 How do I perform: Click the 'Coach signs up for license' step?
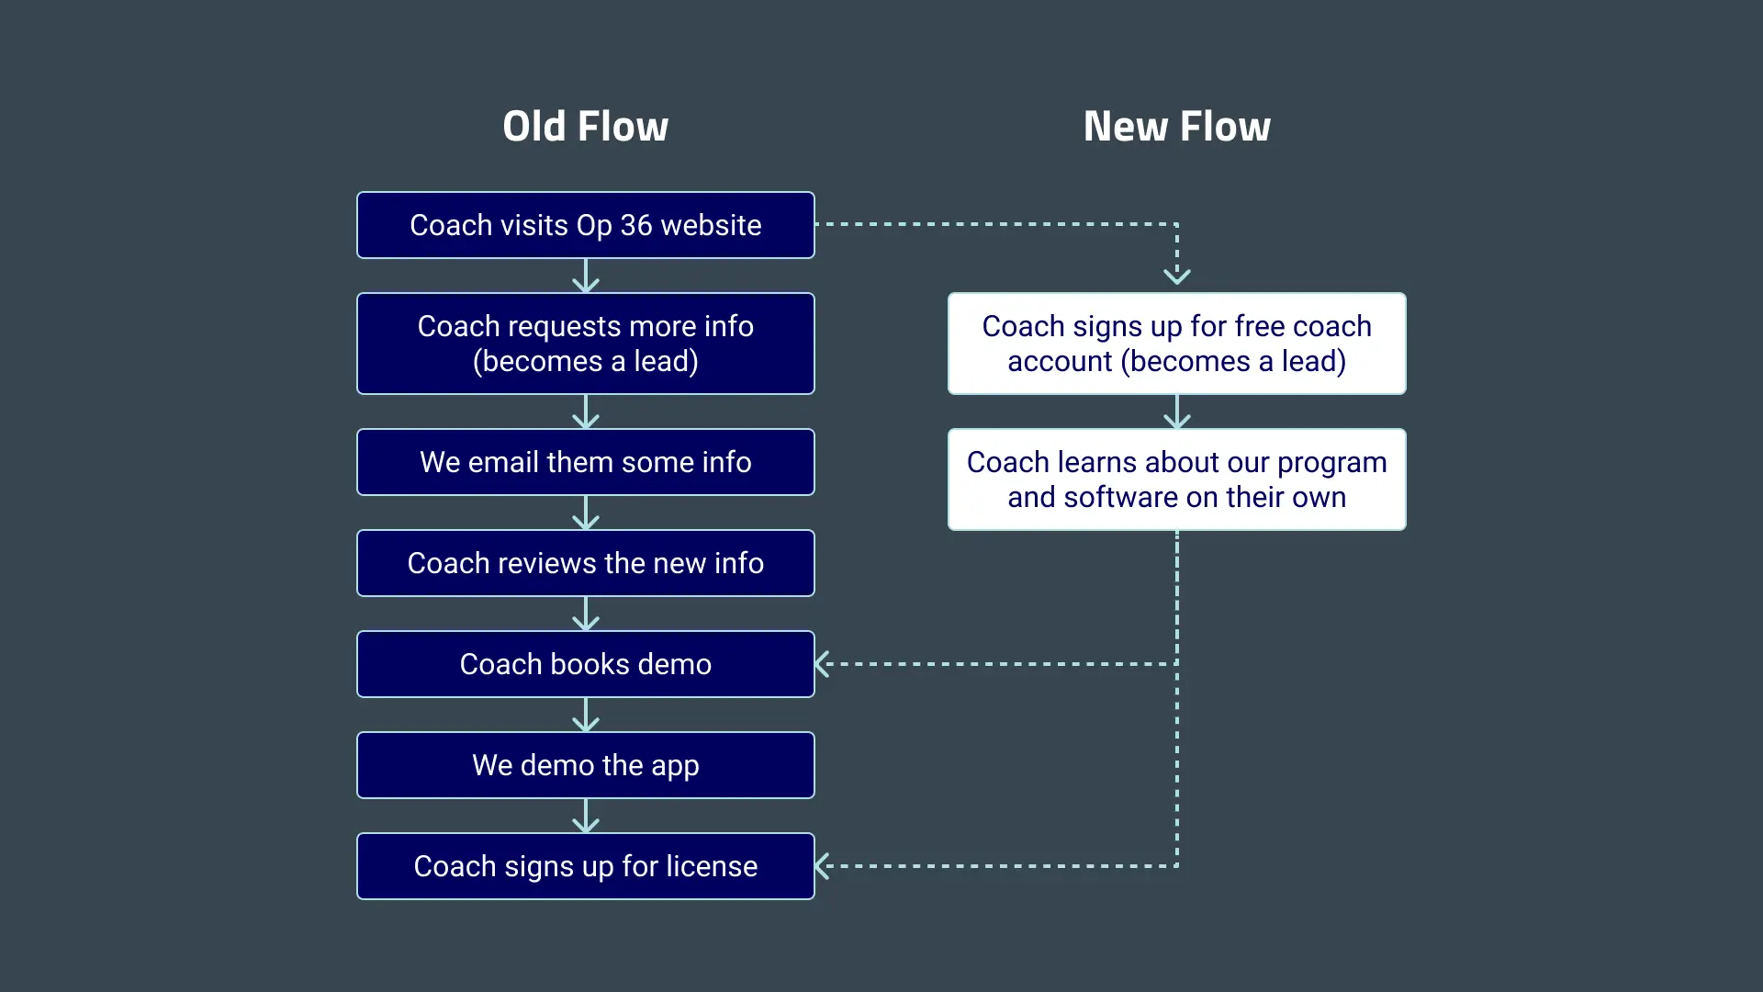[x=585, y=866]
